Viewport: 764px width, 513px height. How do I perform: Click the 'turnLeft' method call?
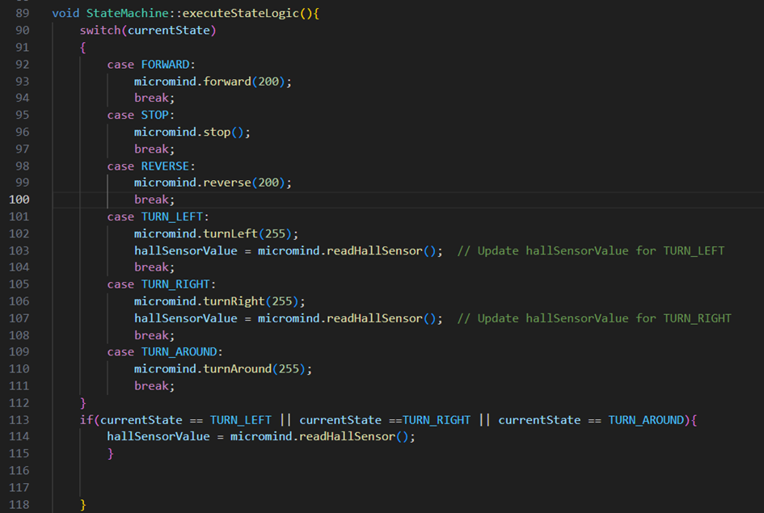[x=230, y=233]
